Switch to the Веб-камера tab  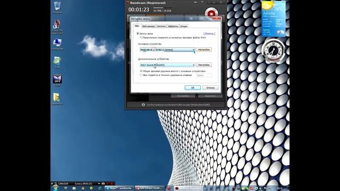(148, 26)
